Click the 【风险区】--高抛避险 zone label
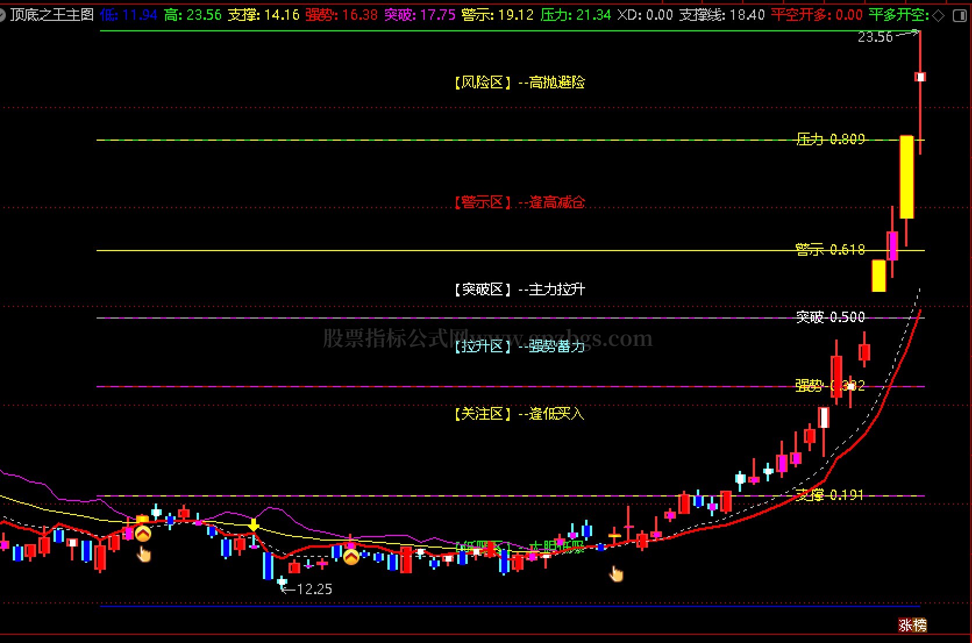 coord(519,83)
